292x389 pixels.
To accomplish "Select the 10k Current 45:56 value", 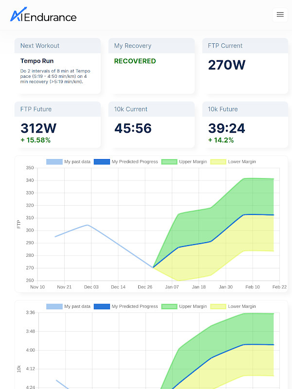I will coord(133,128).
